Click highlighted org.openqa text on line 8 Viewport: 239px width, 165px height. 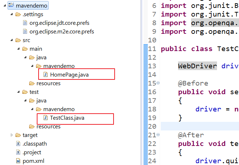point(214,23)
